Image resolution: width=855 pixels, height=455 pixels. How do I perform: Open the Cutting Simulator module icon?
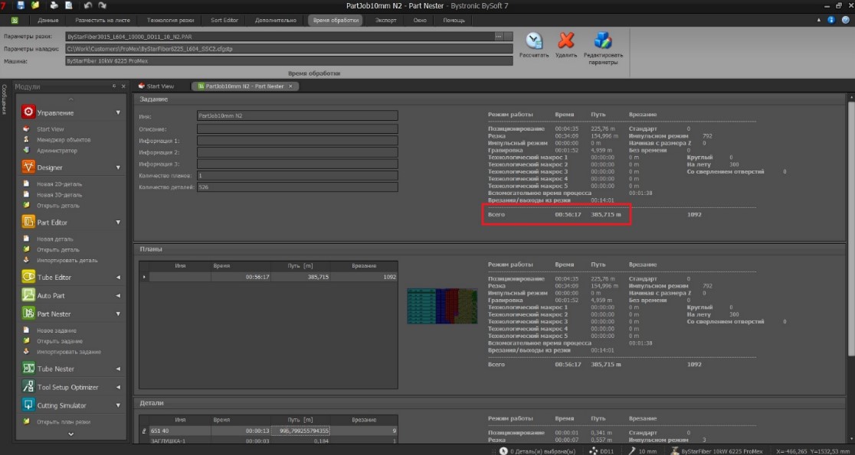click(28, 405)
